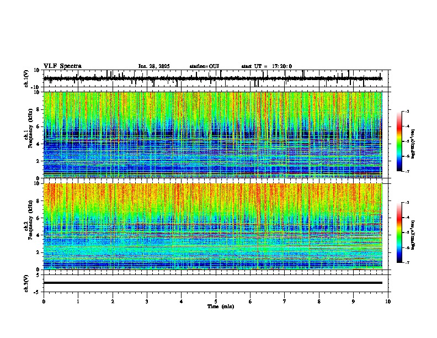Click the "start UT = 17:20:0" text

coord(267,66)
